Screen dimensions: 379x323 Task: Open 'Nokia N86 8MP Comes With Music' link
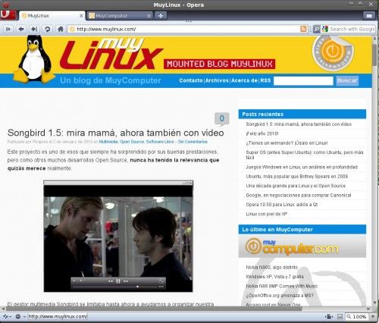pos(282,286)
